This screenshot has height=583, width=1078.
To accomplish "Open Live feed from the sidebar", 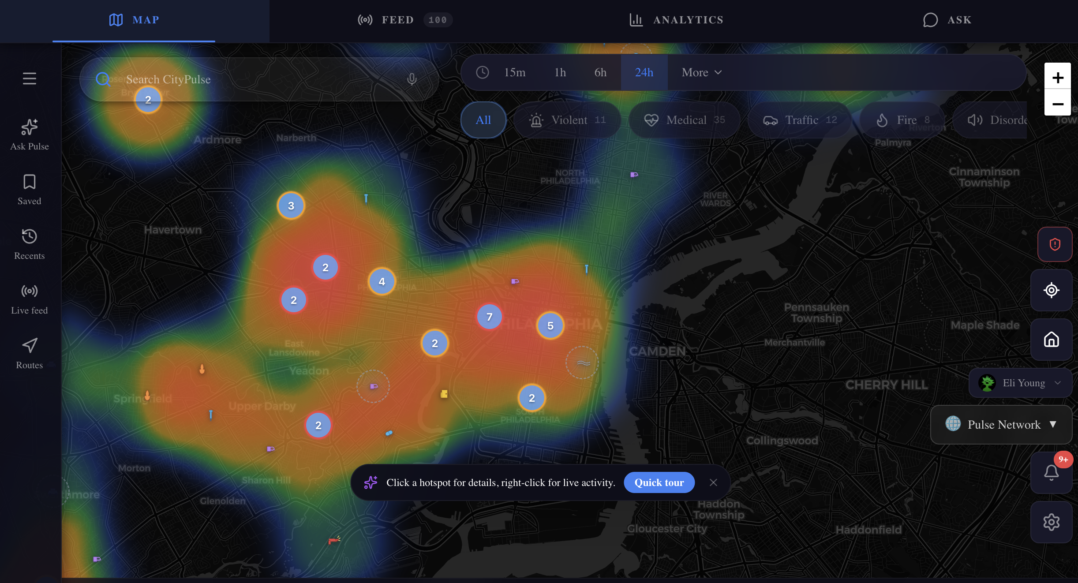I will 30,299.
